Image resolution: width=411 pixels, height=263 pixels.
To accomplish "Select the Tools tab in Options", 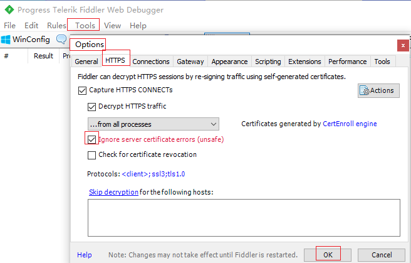I will click(382, 62).
